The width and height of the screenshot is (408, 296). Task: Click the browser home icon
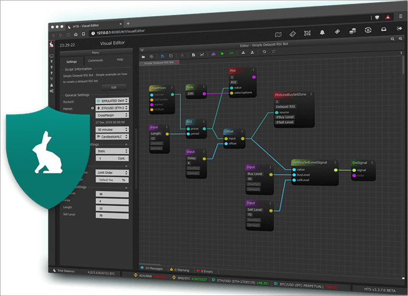tap(76, 34)
